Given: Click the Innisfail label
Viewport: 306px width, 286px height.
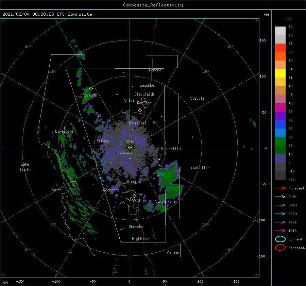Looking at the screenshot, I should [137, 123].
